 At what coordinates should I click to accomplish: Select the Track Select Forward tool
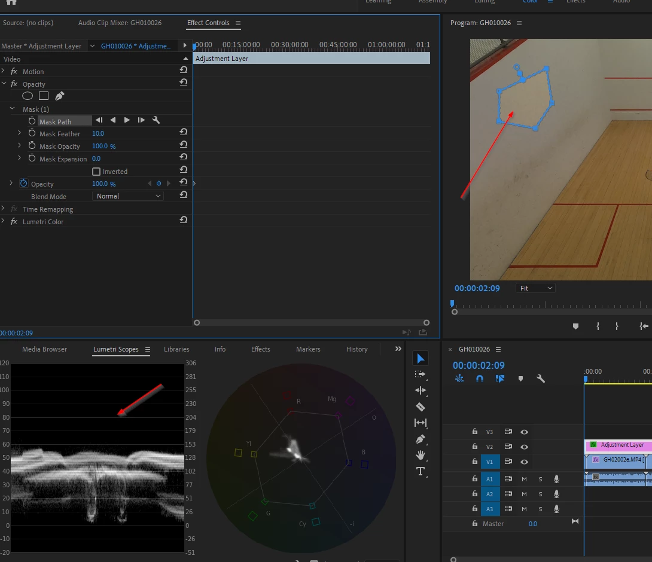pos(421,374)
